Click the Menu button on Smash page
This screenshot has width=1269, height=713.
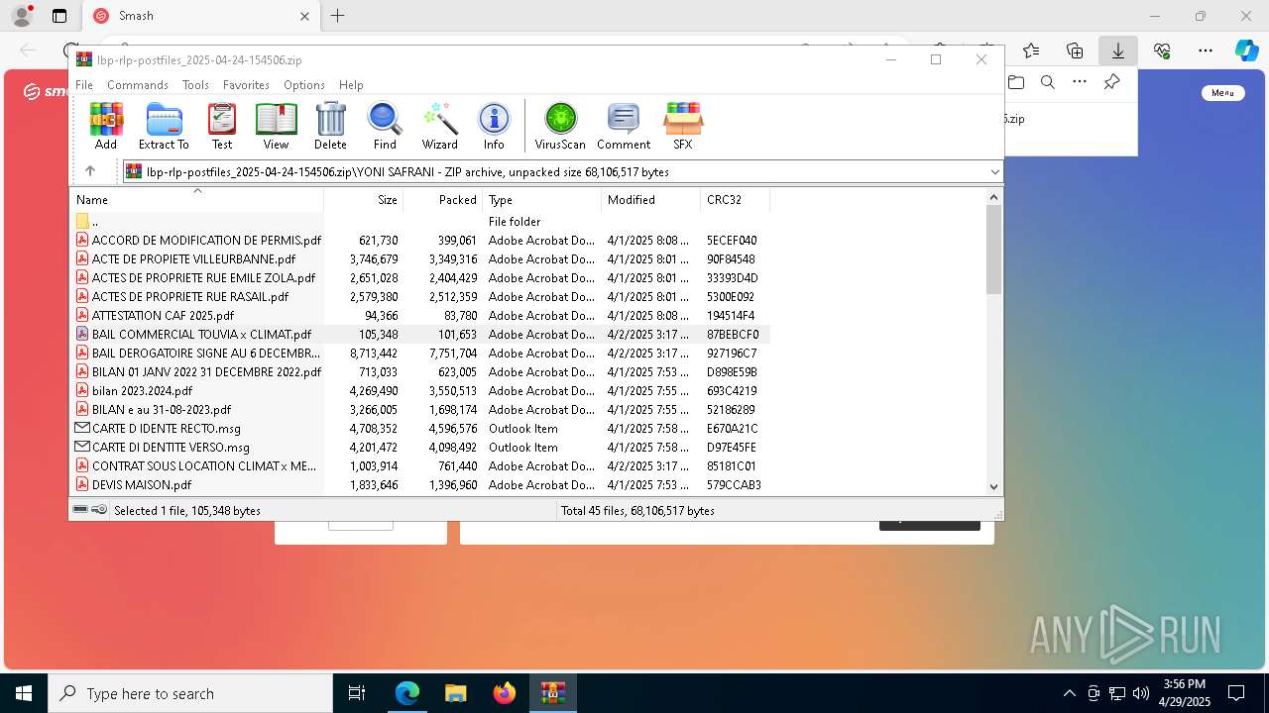tap(1222, 92)
